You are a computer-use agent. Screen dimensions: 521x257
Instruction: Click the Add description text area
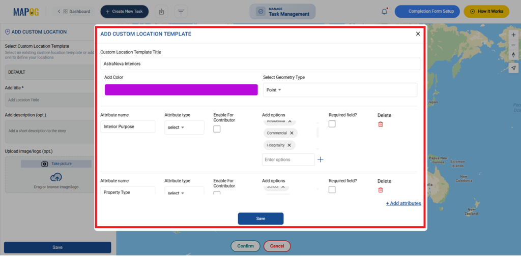pos(50,132)
